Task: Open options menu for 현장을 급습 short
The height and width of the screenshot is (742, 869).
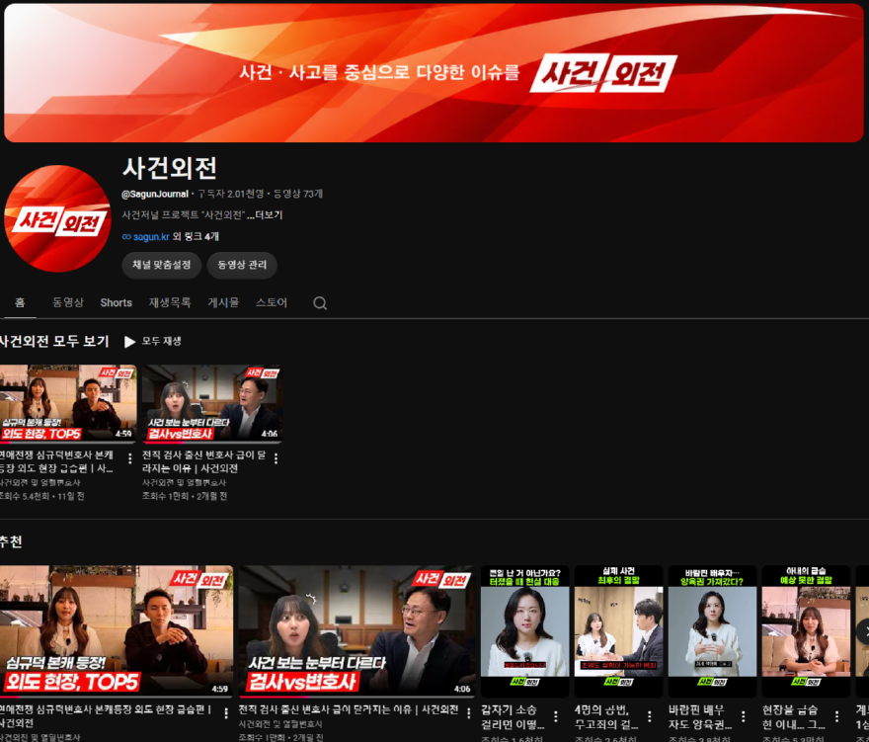Action: tap(836, 716)
